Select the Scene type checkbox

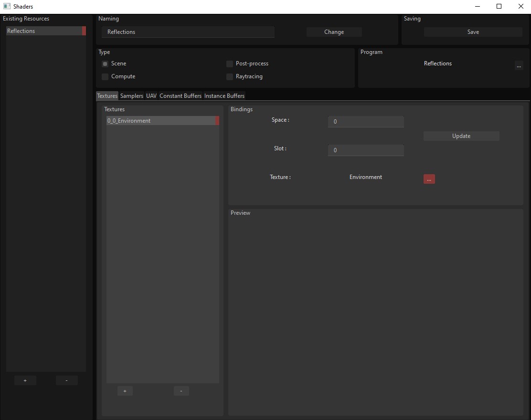tap(105, 63)
